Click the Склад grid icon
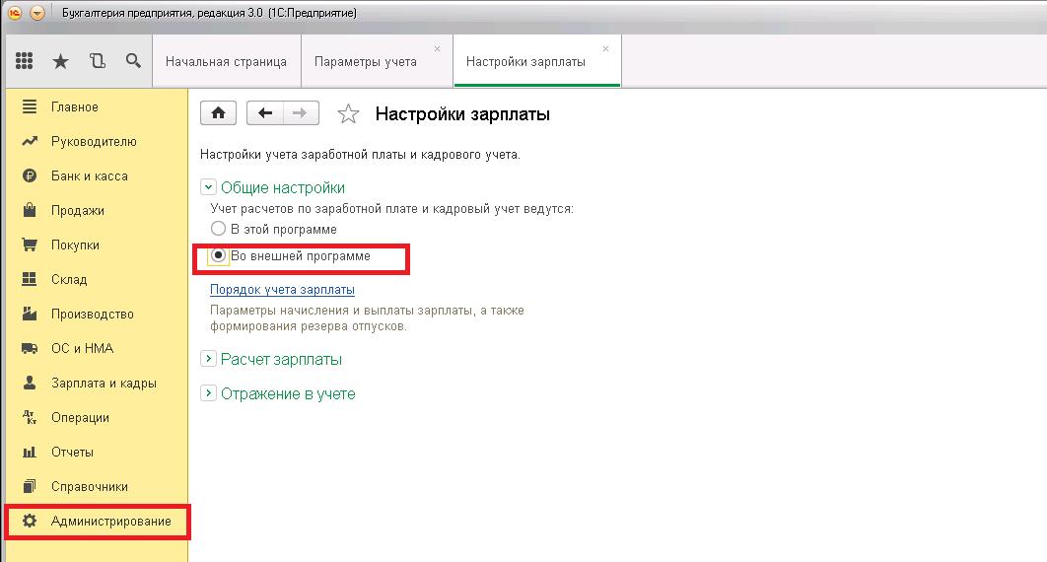The height and width of the screenshot is (562, 1047). click(x=30, y=279)
